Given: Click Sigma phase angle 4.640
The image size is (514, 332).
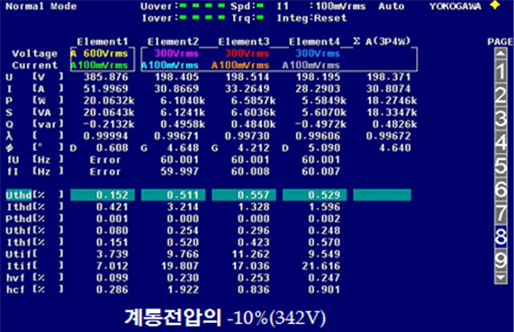Looking at the screenshot, I should coord(395,148).
